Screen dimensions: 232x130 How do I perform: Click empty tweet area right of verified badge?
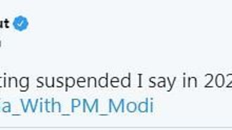[121, 24]
